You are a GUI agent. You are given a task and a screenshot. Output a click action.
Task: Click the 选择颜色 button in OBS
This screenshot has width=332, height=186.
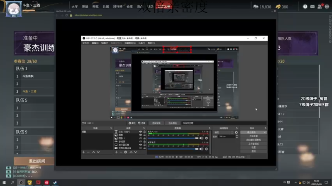coord(173,123)
